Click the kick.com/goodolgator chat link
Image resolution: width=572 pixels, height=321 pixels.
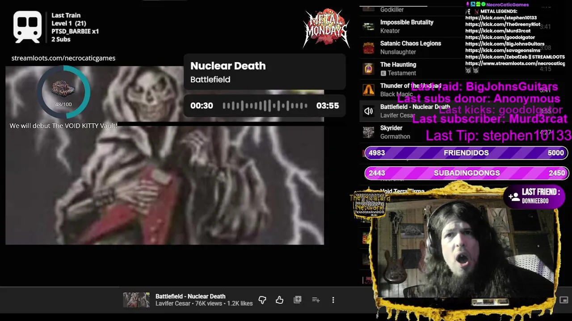(500, 37)
